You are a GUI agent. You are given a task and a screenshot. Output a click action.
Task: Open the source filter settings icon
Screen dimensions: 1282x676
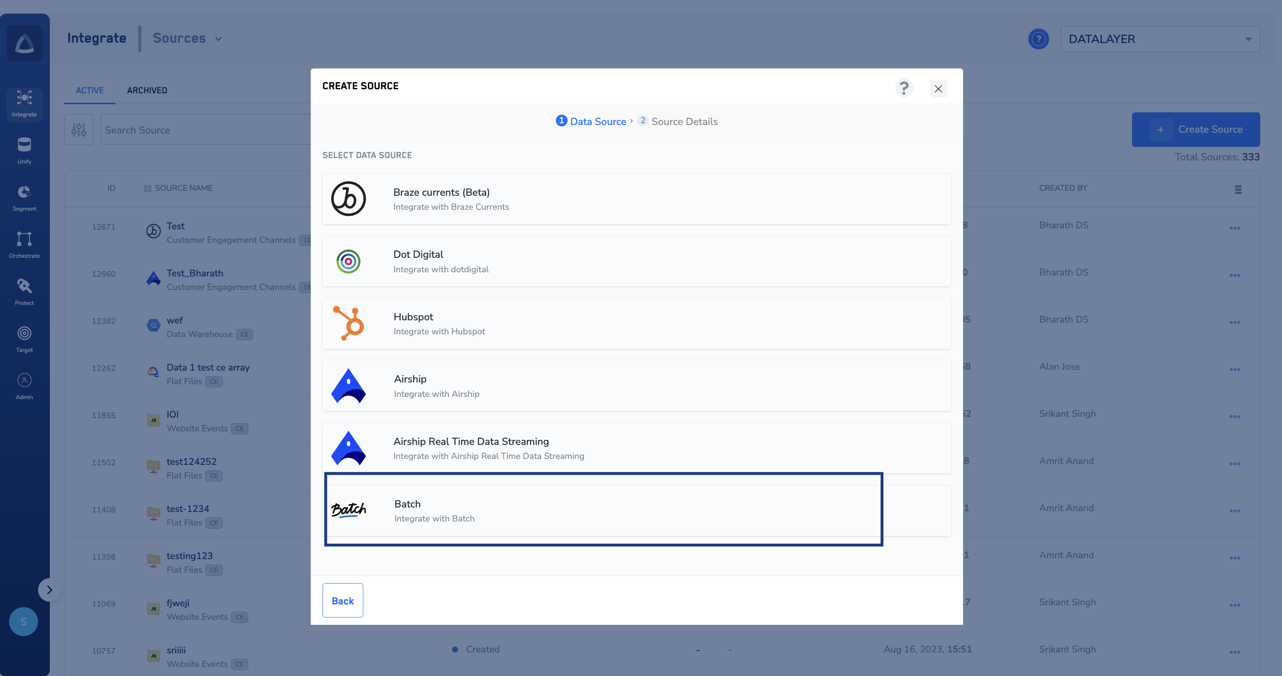click(79, 130)
